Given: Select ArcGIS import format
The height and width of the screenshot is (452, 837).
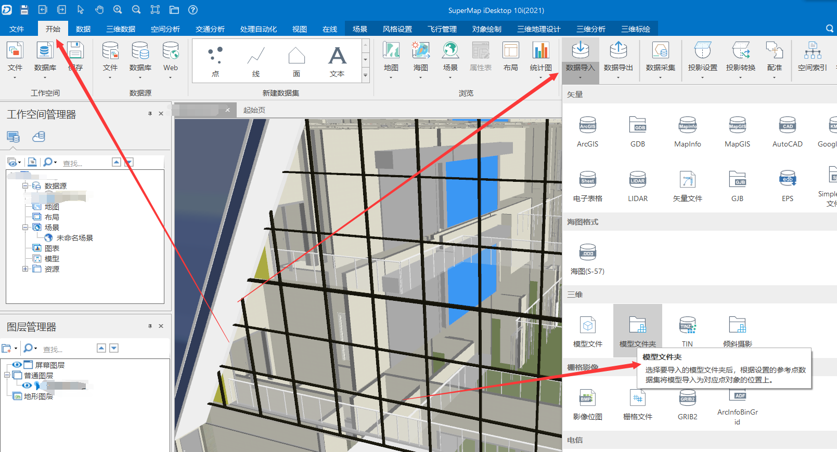Looking at the screenshot, I should pyautogui.click(x=587, y=132).
